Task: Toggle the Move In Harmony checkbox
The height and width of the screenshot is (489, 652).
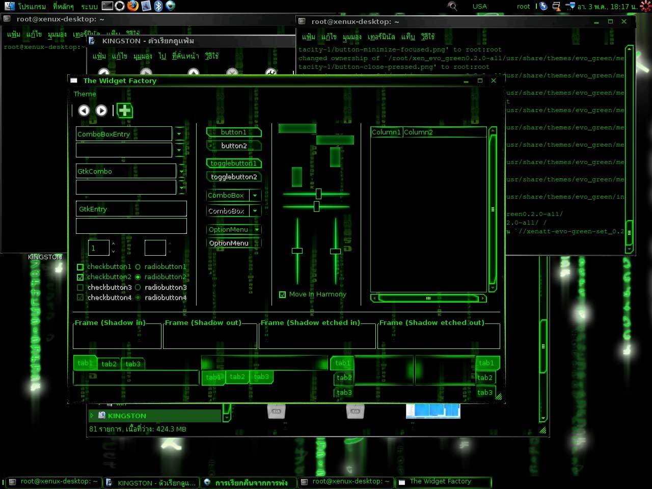Action: 283,294
